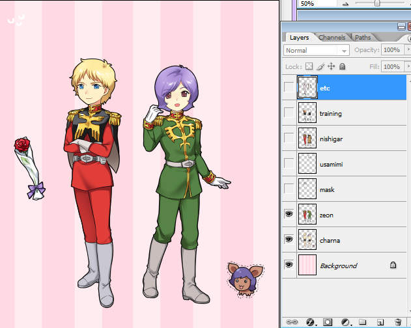Viewport: 411px width, 328px height.
Task: Switch to the Layers tab
Action: (x=300, y=38)
